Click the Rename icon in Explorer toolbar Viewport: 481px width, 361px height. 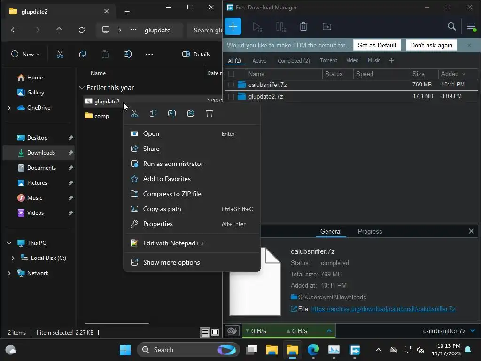[x=128, y=55]
